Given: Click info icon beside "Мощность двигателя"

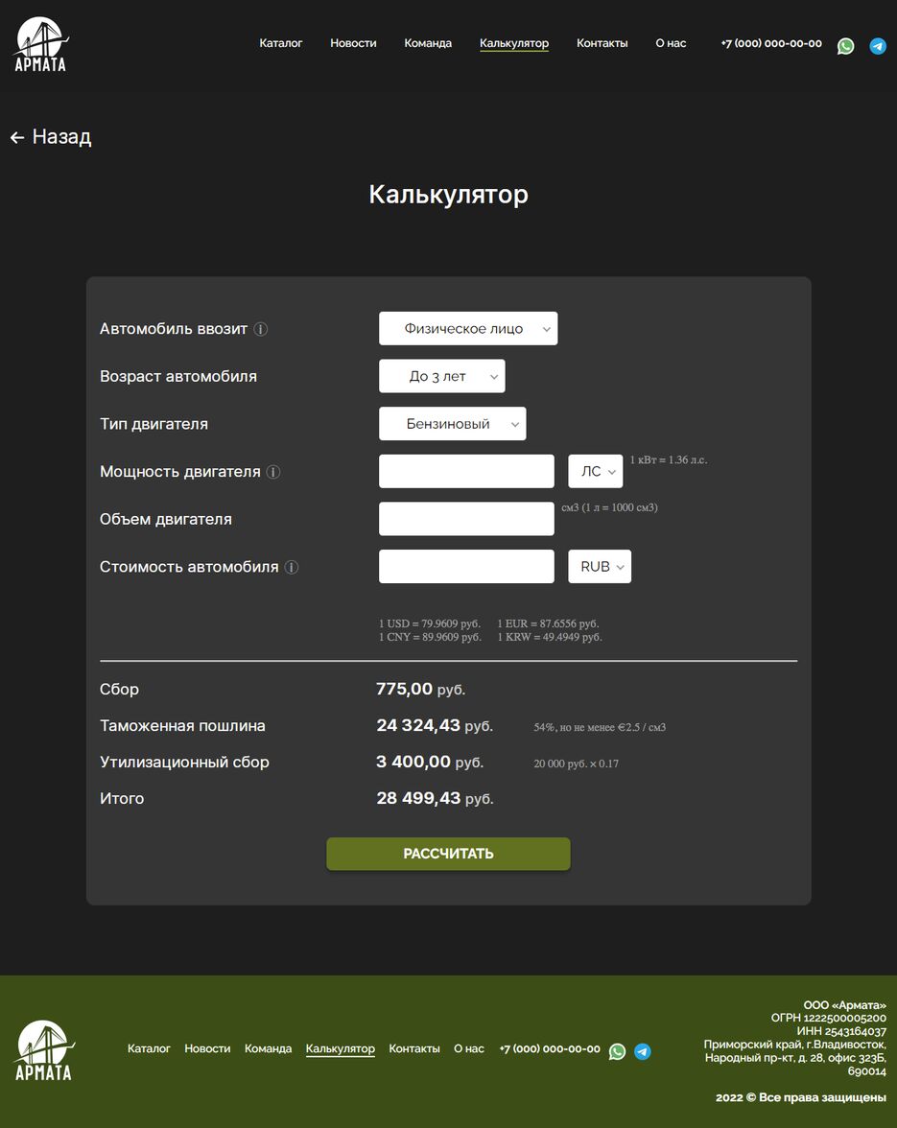Looking at the screenshot, I should [x=273, y=472].
